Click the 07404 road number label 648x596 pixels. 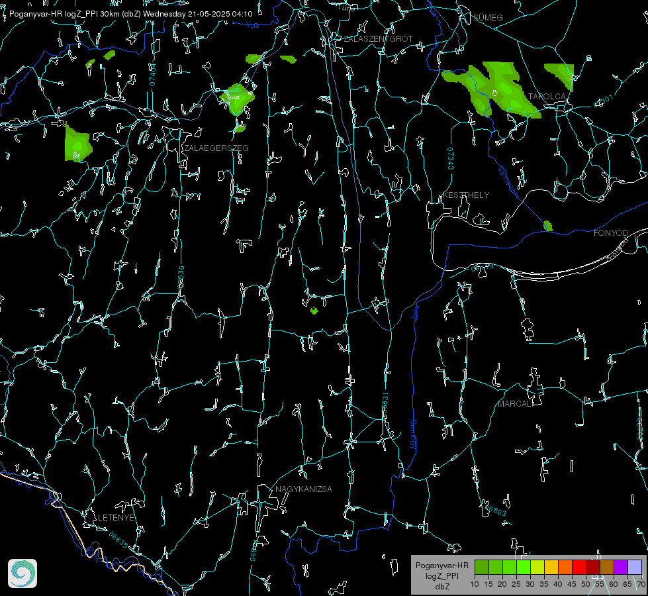(x=153, y=74)
